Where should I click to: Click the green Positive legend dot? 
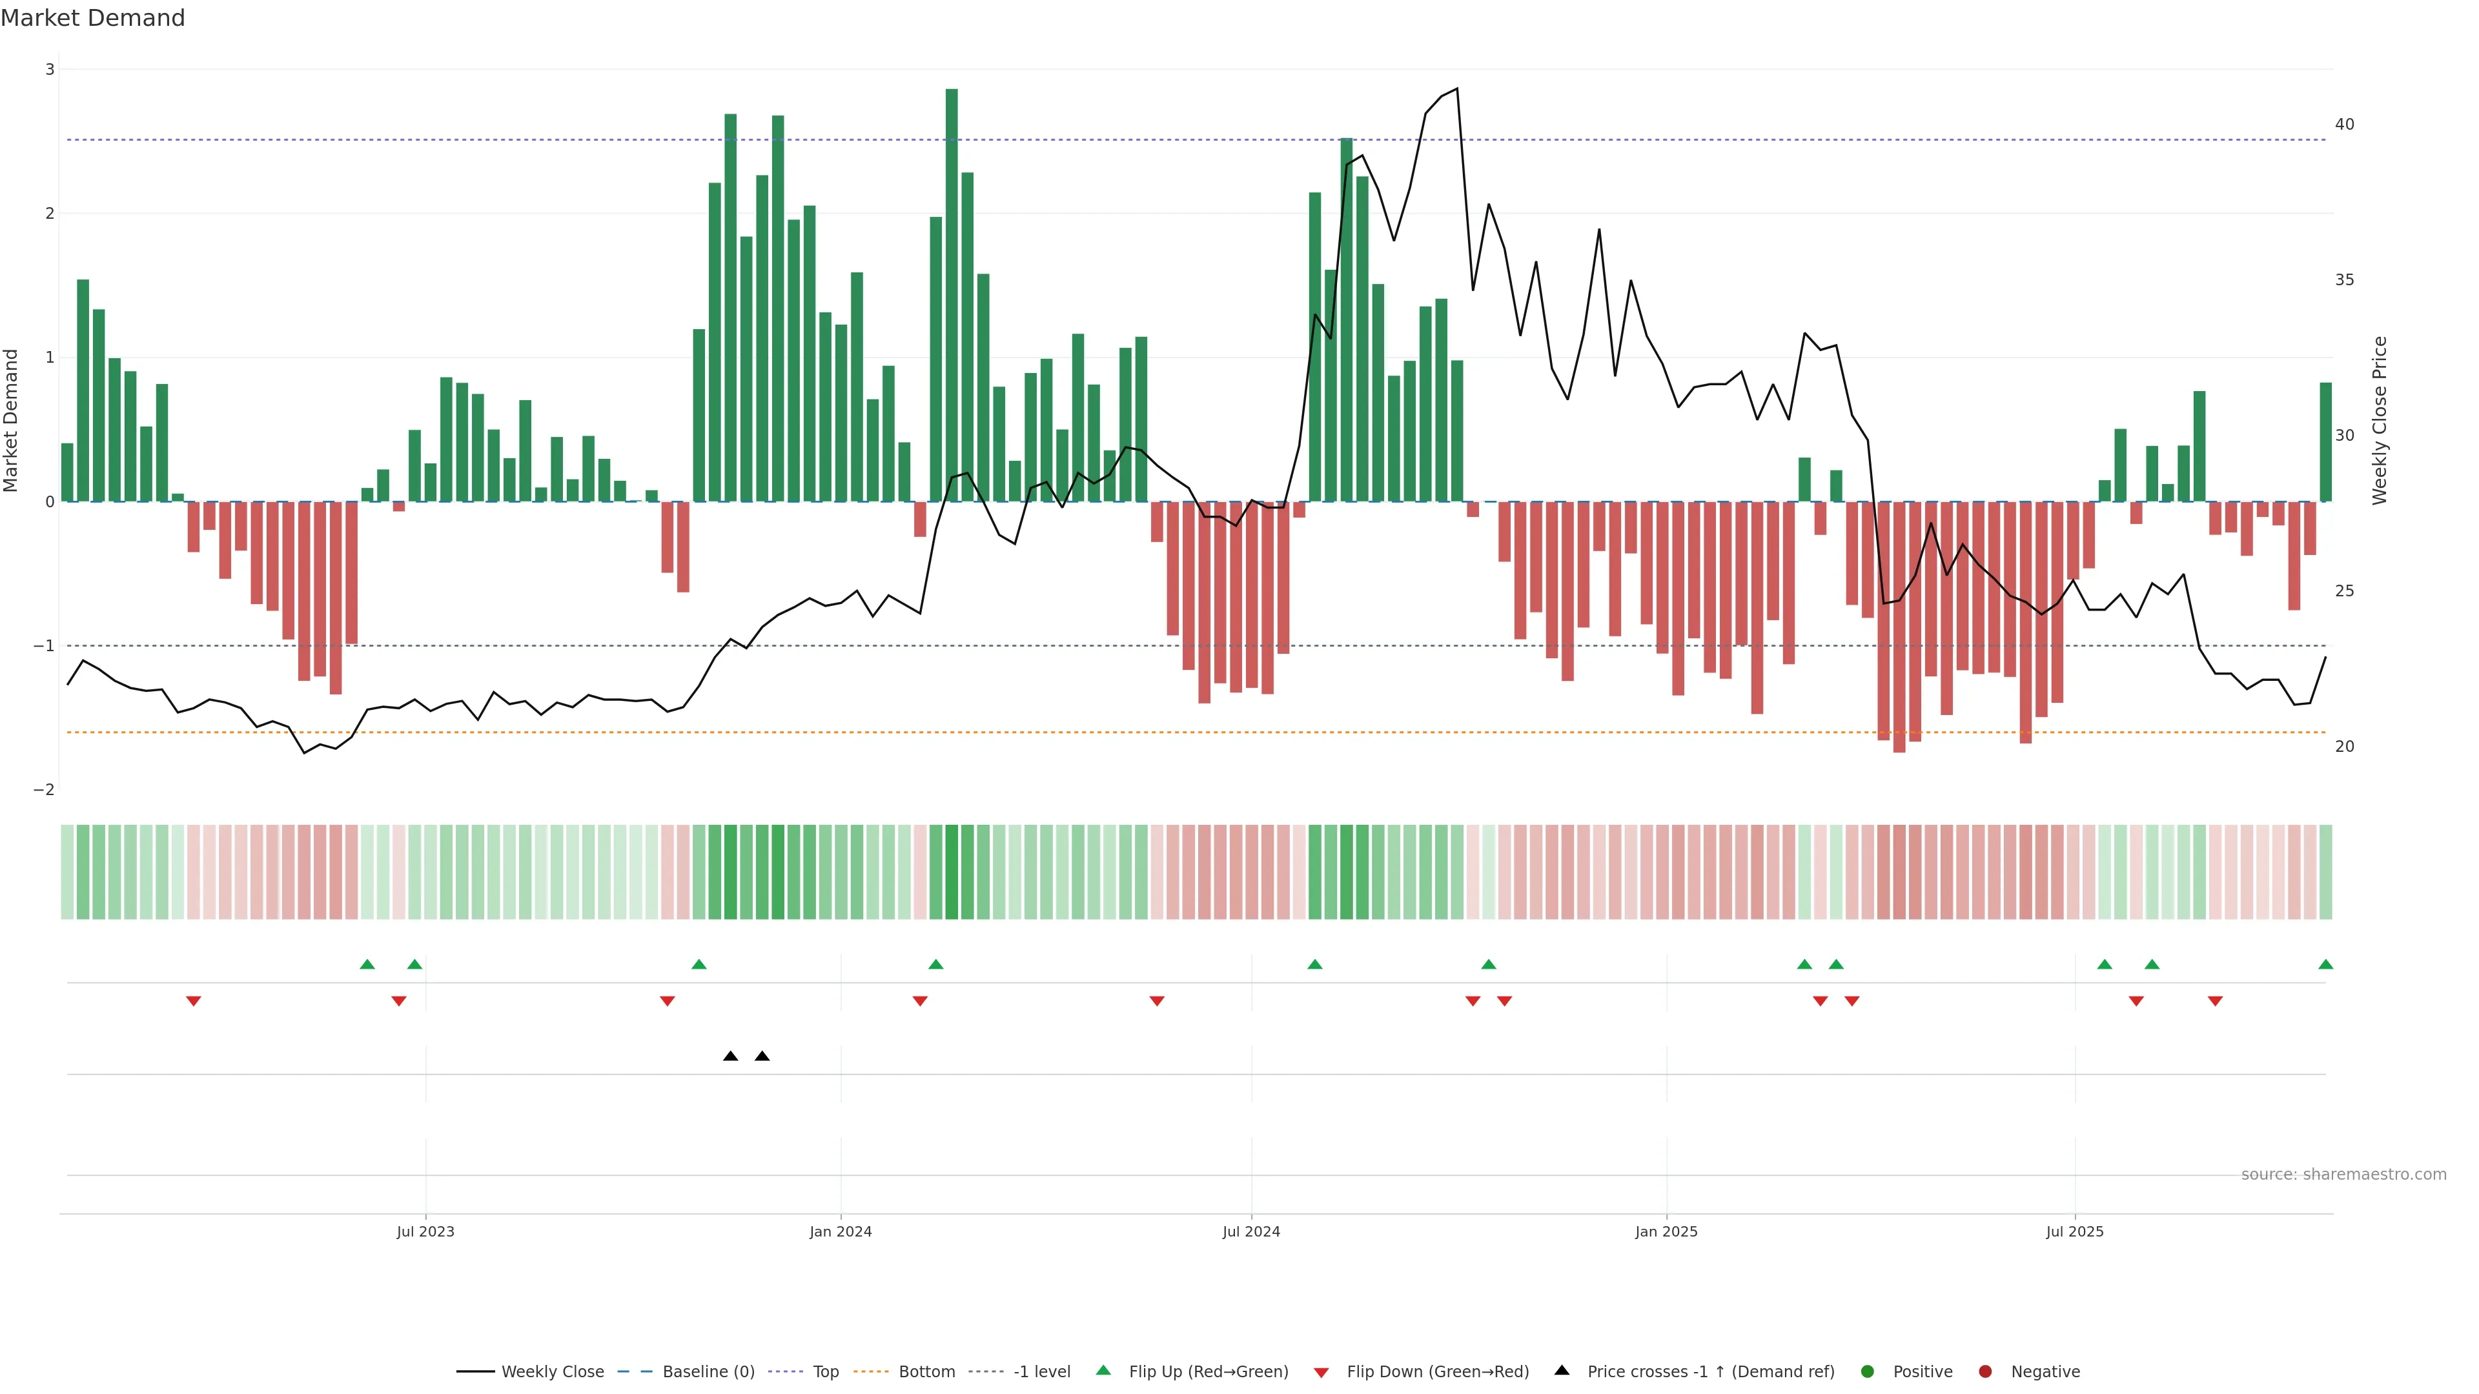[x=1868, y=1372]
